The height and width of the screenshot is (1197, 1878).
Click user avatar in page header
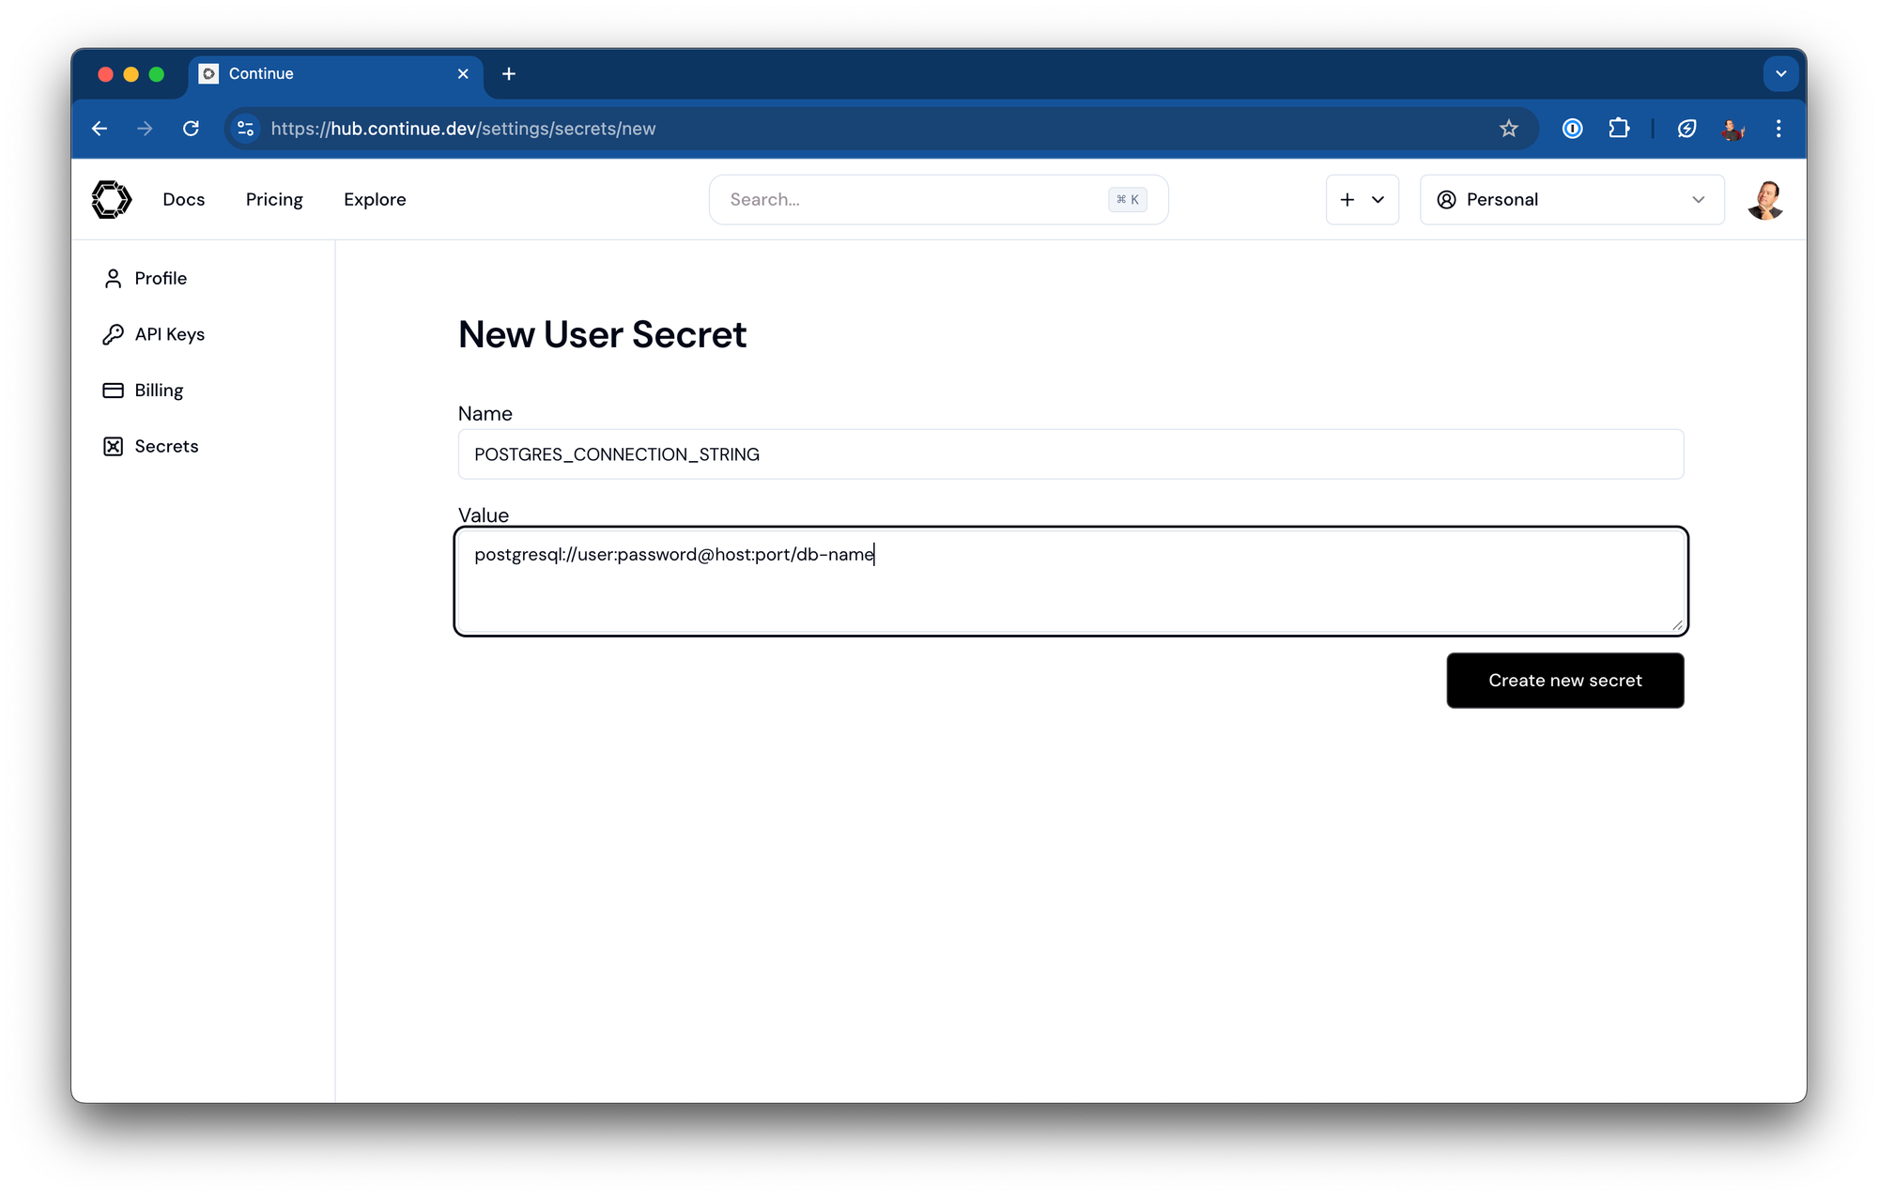click(1764, 200)
